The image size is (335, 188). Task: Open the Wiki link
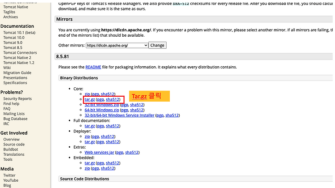[x=7, y=68]
